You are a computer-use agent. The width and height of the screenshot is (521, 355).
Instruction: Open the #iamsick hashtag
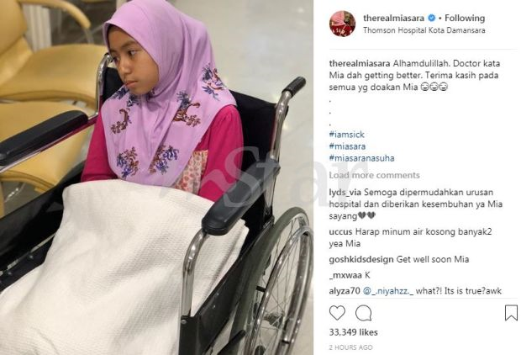(346, 135)
